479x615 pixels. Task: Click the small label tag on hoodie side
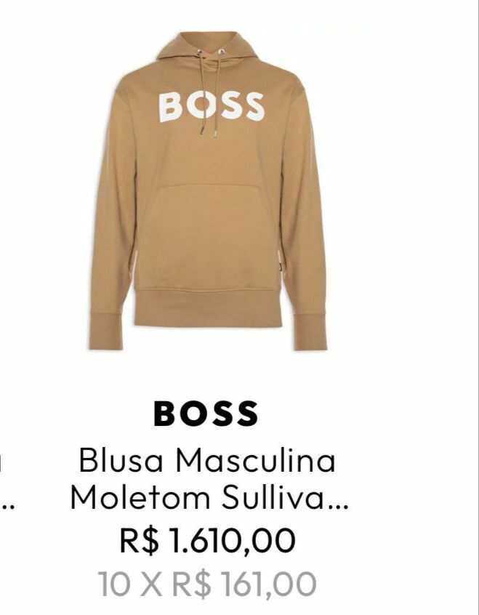(280, 267)
